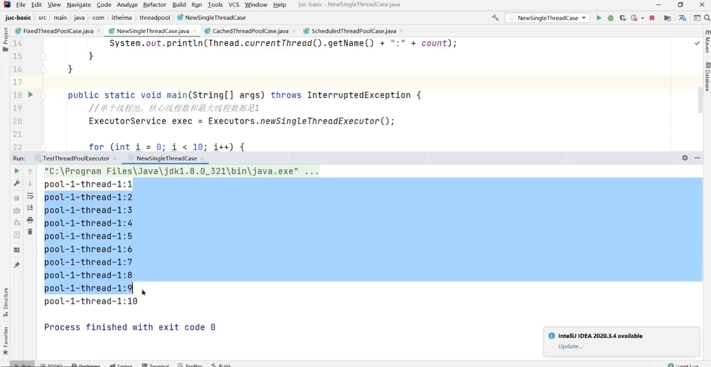
Task: Click the down arrow in Run panel
Action: click(30, 183)
